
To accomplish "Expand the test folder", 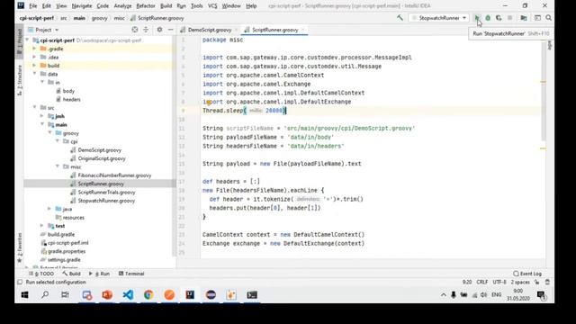I will [x=42, y=226].
